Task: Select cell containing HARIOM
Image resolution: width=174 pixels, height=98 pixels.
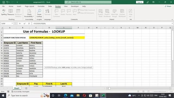Action: pyautogui.click(x=36, y=63)
